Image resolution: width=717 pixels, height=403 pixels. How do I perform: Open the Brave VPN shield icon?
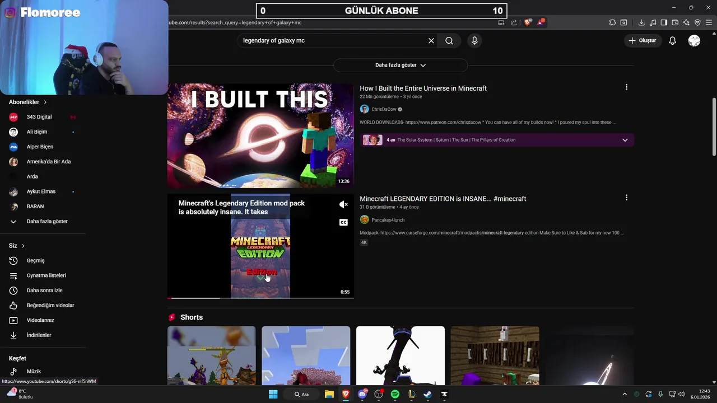[697, 22]
